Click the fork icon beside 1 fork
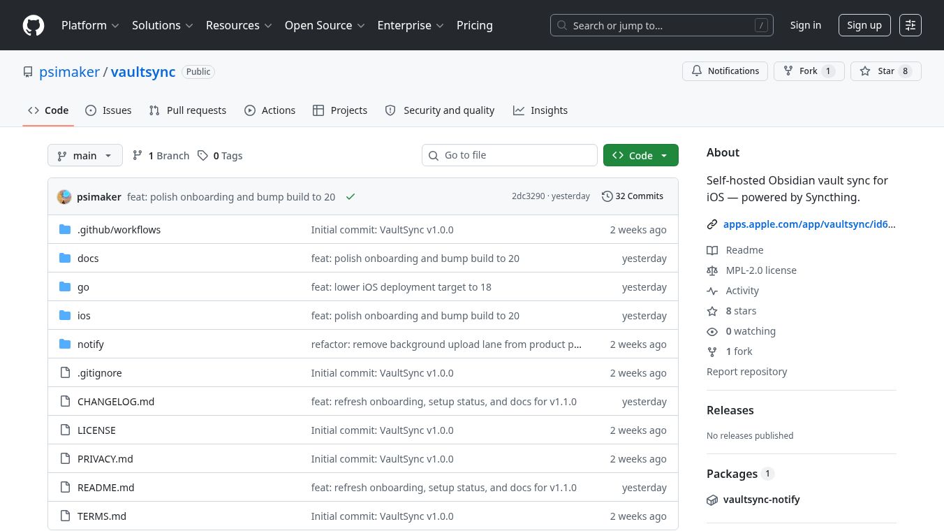Screen dimensions: 944x531 point(712,351)
